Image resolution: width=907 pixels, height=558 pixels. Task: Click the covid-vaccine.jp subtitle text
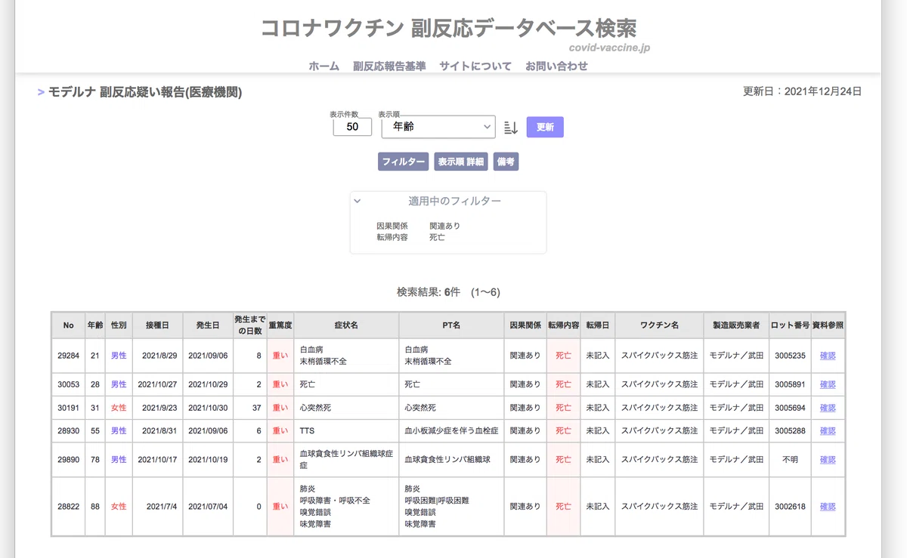pyautogui.click(x=609, y=48)
